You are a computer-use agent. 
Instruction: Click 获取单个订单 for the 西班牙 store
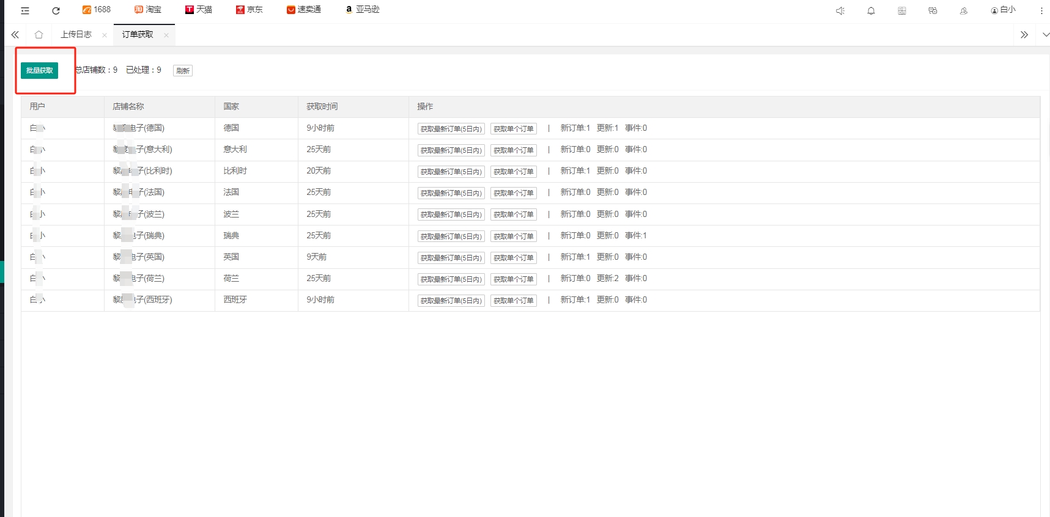click(x=513, y=301)
